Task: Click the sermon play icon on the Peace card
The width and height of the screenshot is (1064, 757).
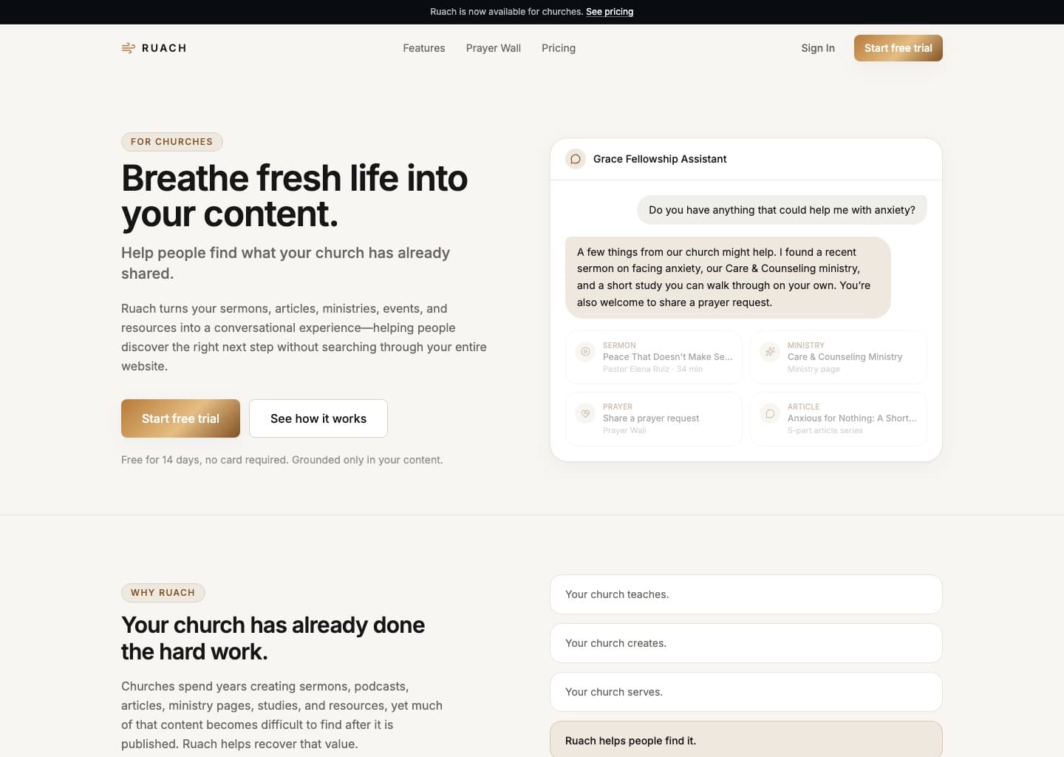Action: pyautogui.click(x=585, y=352)
